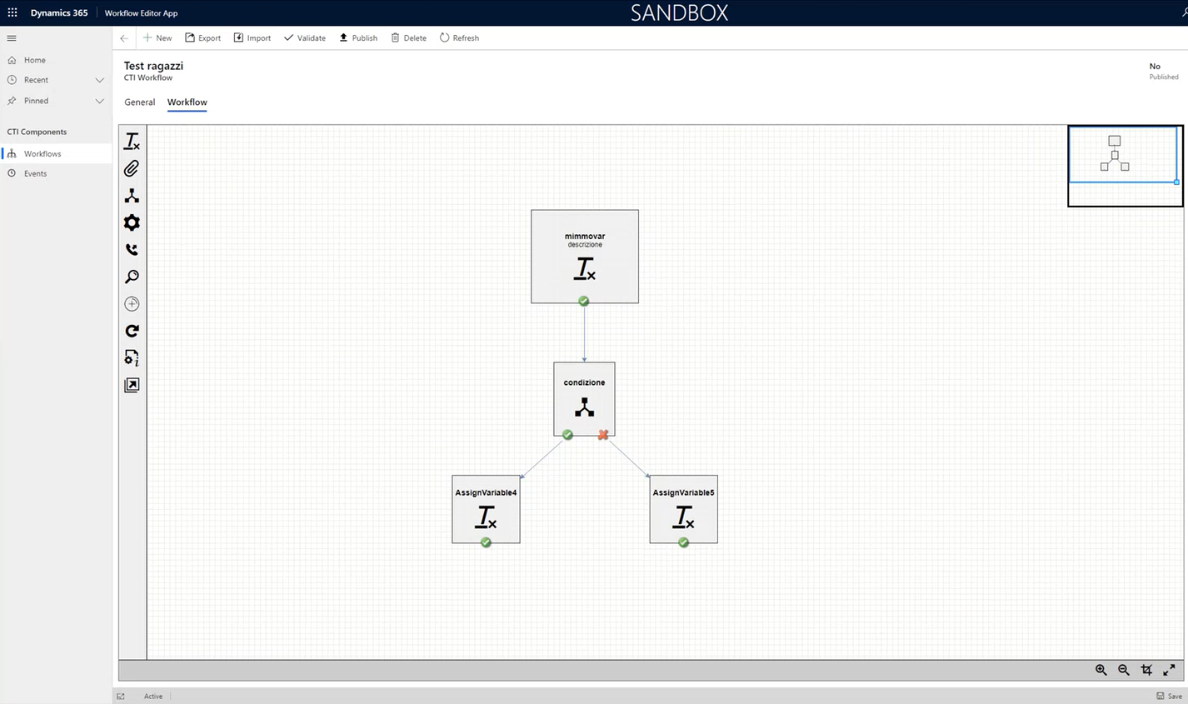
Task: Go back with the arrow button
Action: click(124, 38)
